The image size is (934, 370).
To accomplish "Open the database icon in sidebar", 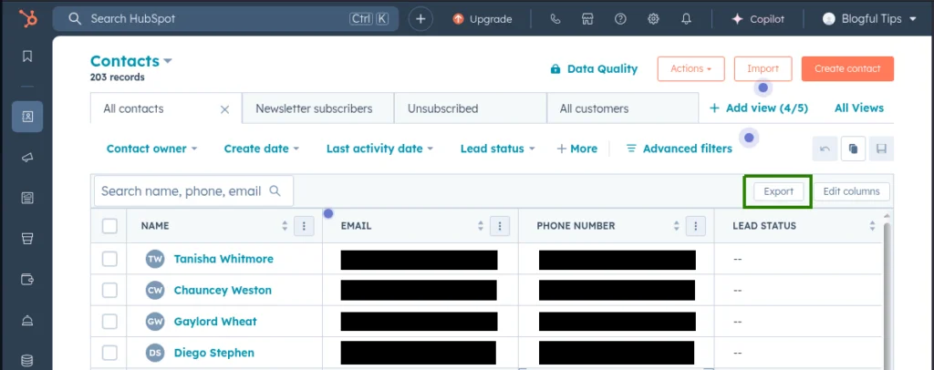I will click(27, 361).
